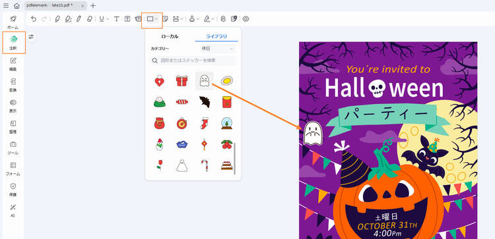Image resolution: width=495 pixels, height=239 pixels.
Task: Click the sticker list scrollbar
Action: tap(234, 158)
